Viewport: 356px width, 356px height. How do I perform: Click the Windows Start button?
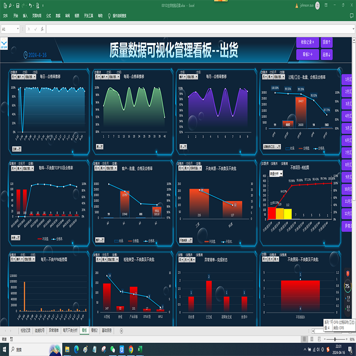click(4, 349)
